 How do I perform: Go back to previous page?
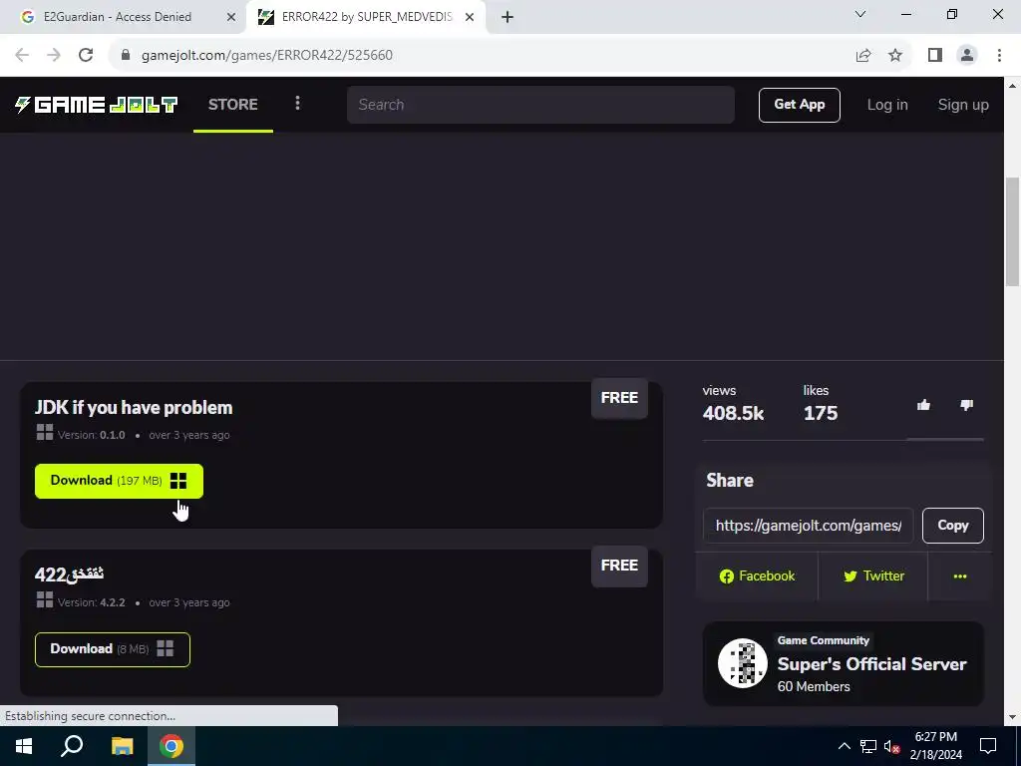22,55
